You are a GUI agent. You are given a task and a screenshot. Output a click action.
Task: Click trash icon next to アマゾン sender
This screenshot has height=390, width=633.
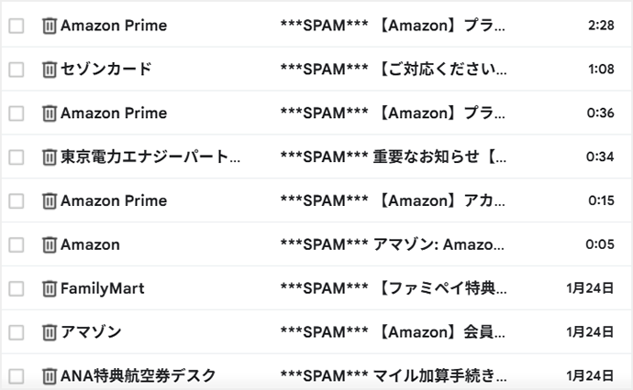point(50,332)
